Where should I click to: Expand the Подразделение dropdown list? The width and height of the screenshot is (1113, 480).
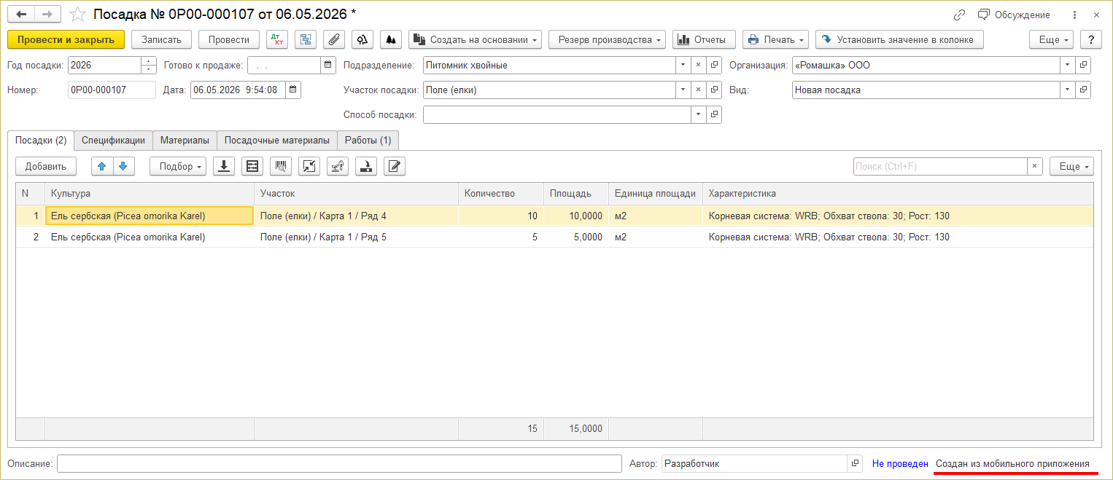(683, 65)
